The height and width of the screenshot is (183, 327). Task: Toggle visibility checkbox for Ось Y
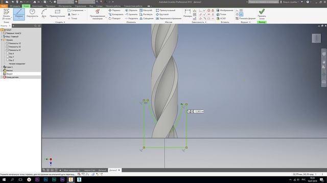click(x=8, y=56)
